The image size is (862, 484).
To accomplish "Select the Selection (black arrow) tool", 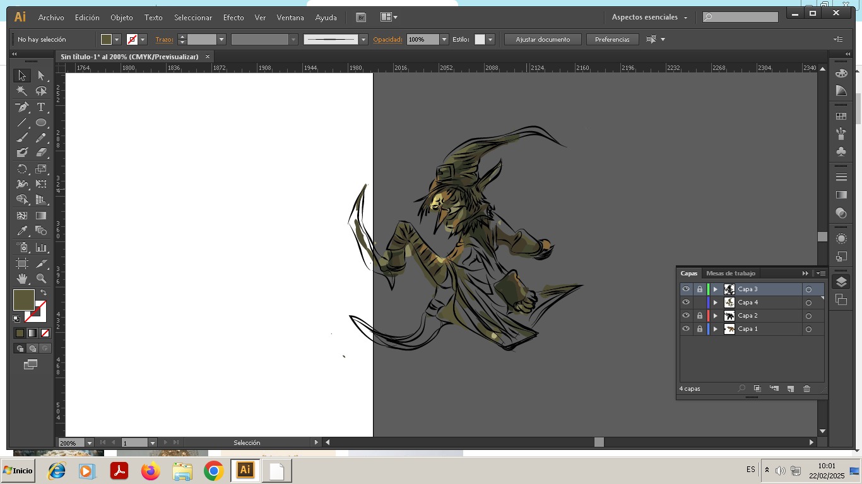I will [22, 76].
